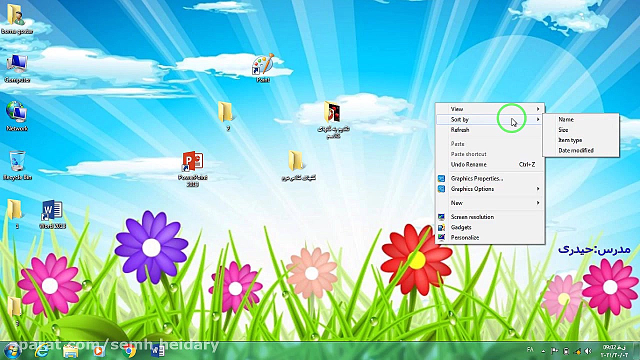Open Word from the taskbar
The height and width of the screenshot is (360, 640).
click(157, 351)
